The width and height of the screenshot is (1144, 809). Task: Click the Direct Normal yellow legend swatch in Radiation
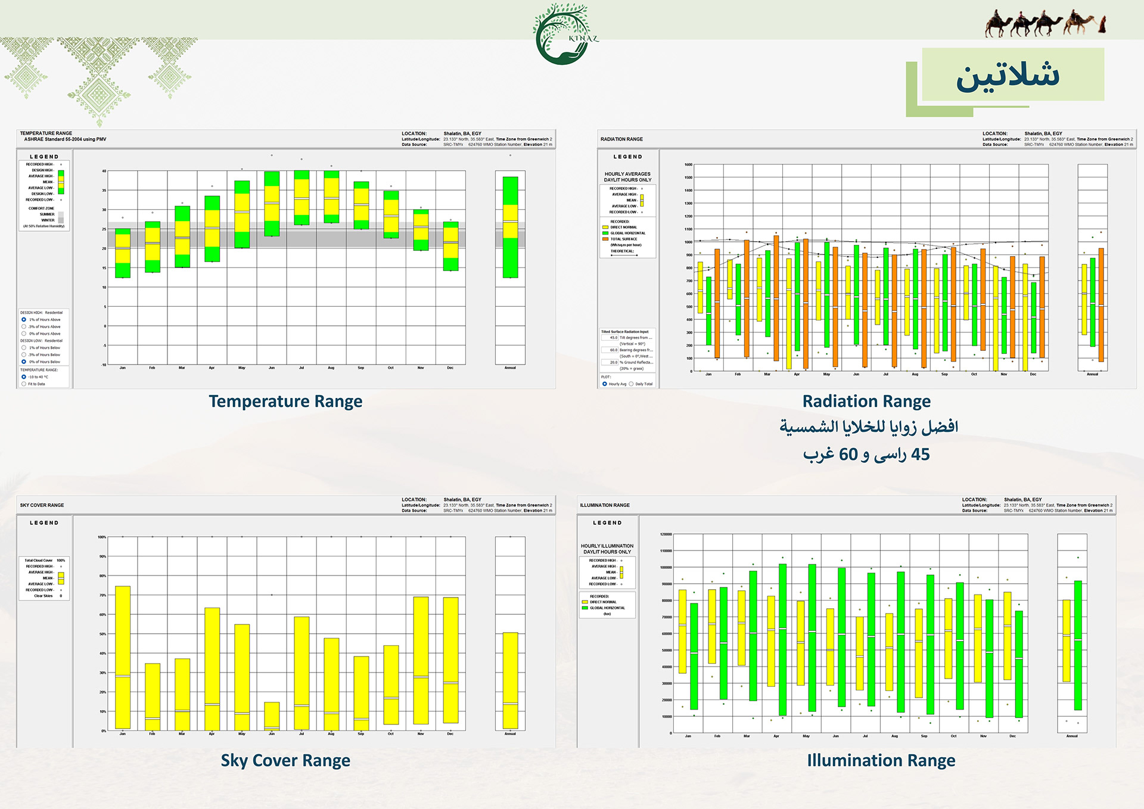pos(605,227)
